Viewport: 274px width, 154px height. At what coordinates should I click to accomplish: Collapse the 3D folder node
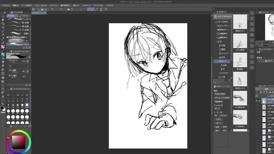(217, 41)
